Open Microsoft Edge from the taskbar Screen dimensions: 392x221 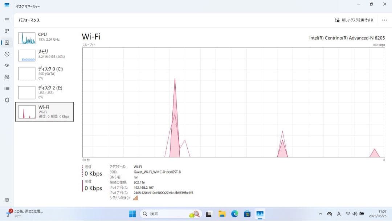[x=235, y=214]
